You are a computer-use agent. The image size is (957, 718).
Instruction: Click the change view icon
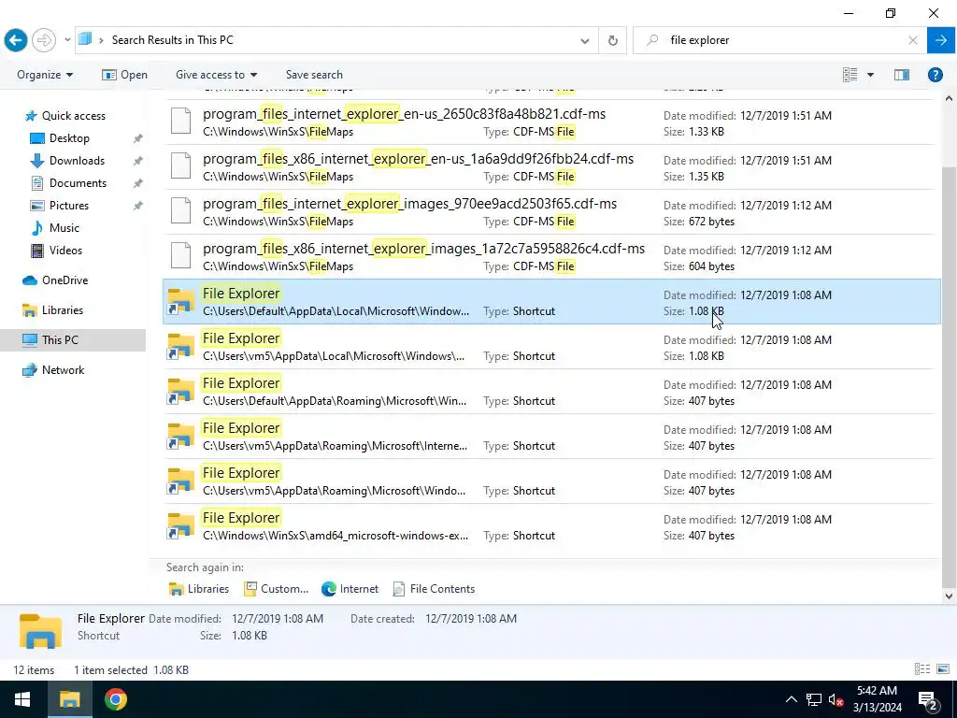[850, 75]
